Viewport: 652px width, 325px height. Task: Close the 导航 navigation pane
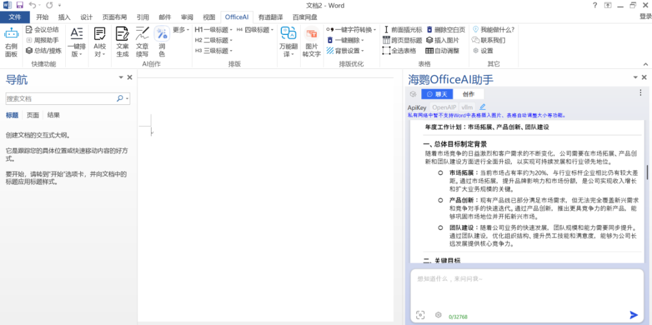click(130, 77)
